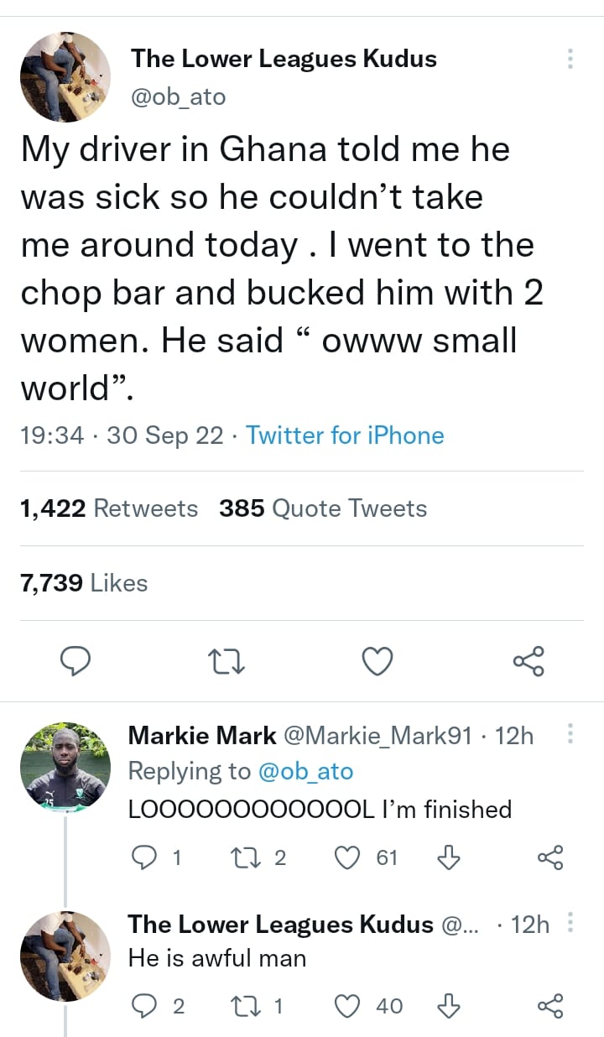
Task: Reply to Markie Mark's comment
Action: click(x=145, y=857)
